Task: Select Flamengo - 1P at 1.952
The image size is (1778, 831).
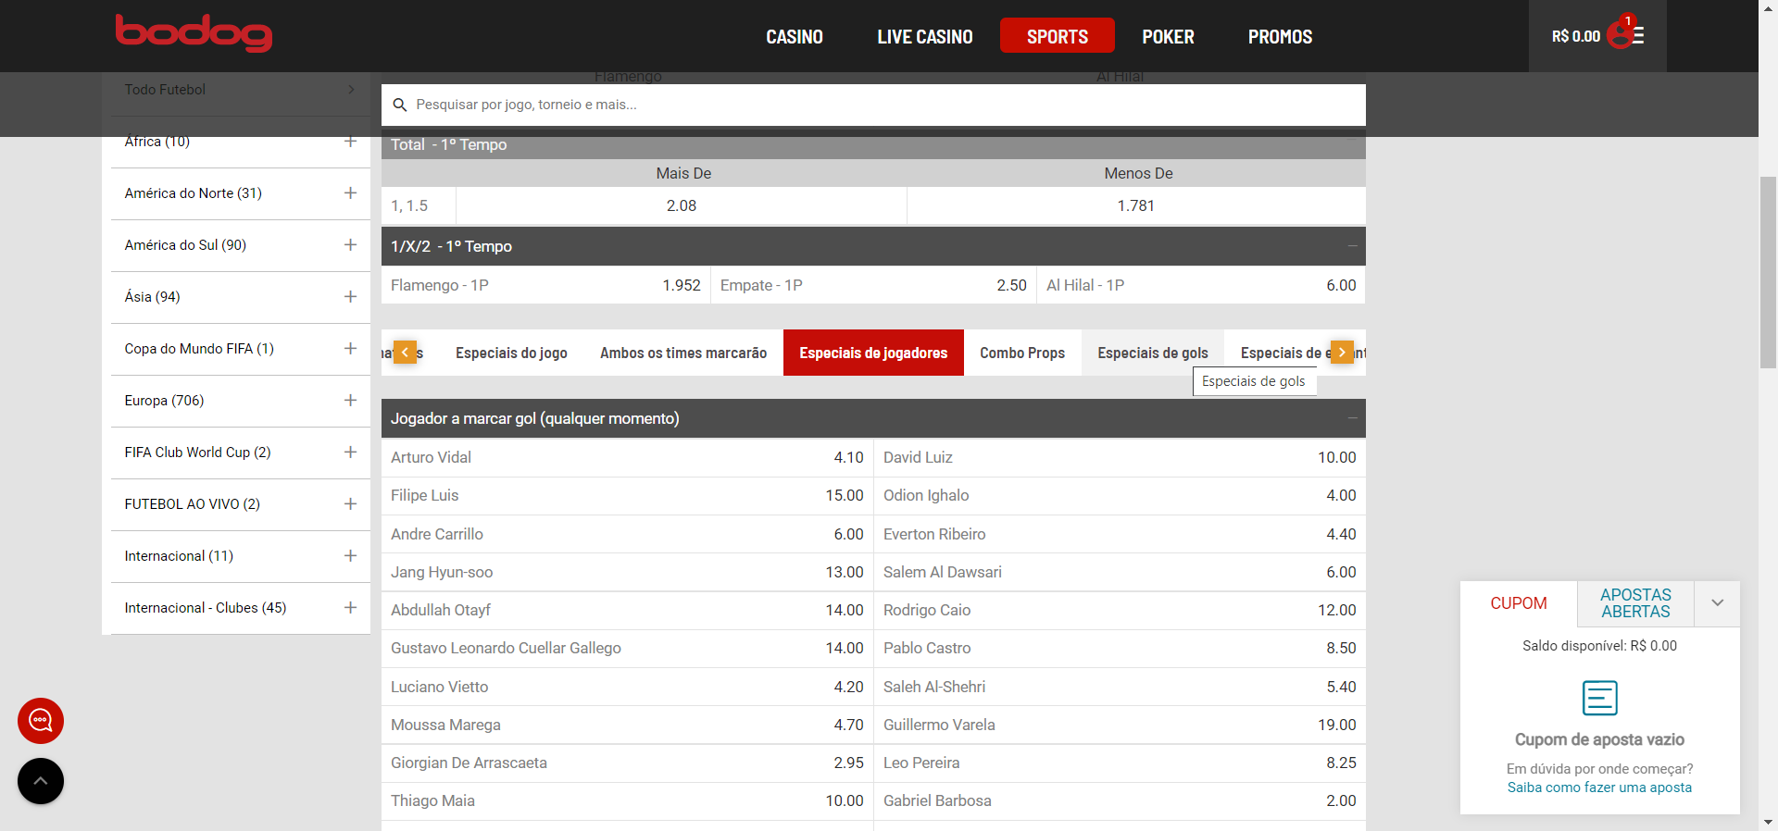Action: pyautogui.click(x=545, y=285)
